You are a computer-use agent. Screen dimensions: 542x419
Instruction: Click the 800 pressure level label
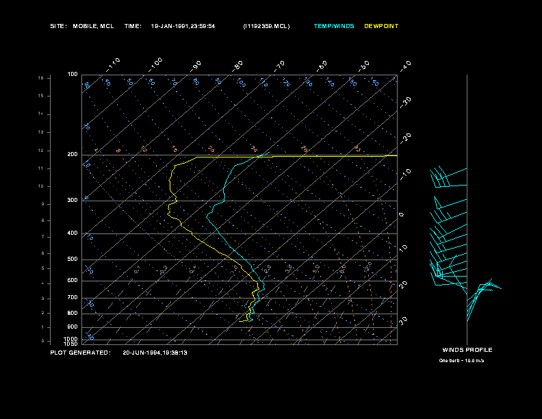coord(73,313)
